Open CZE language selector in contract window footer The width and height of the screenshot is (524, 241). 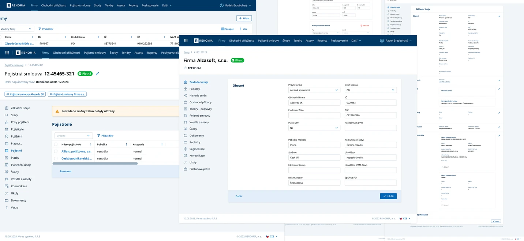point(272,237)
